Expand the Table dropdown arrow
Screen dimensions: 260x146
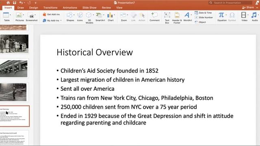point(11,15)
